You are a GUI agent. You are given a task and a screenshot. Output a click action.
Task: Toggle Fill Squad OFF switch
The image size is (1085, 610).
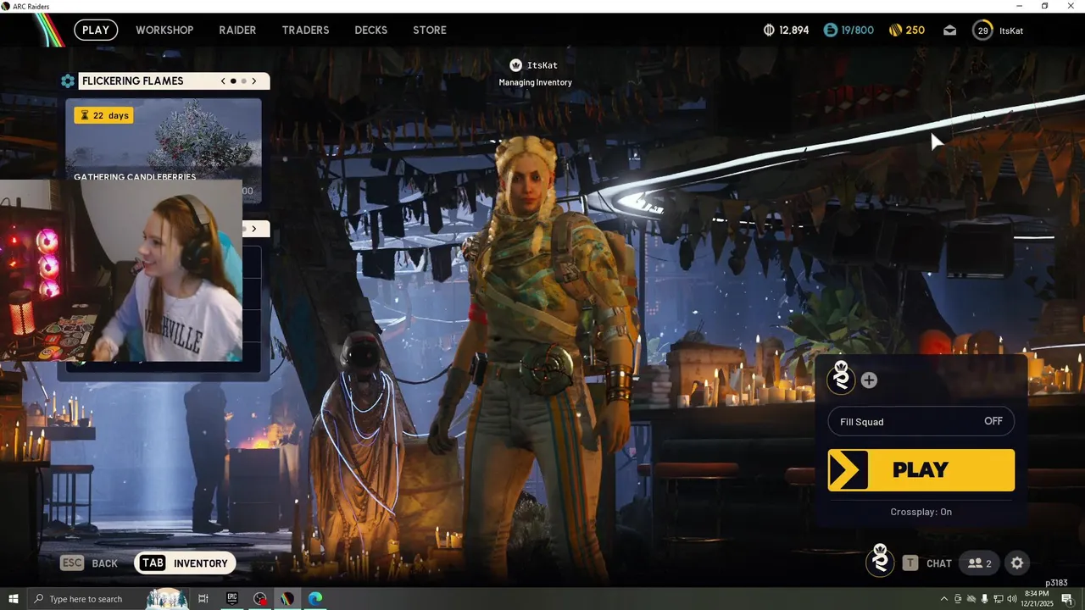click(x=921, y=421)
